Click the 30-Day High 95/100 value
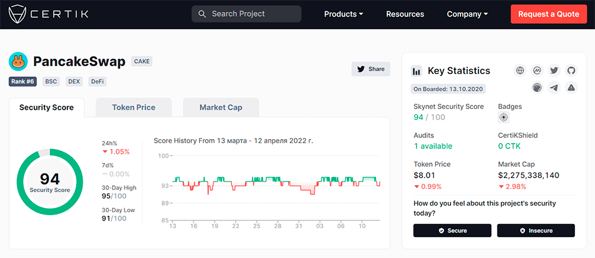Screen dimensions: 595x258 (x=114, y=196)
